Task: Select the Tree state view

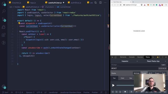Action: 114,78
